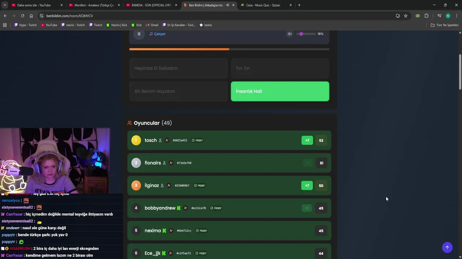Open botrix bookmark
462x259 pixels.
(206, 25)
